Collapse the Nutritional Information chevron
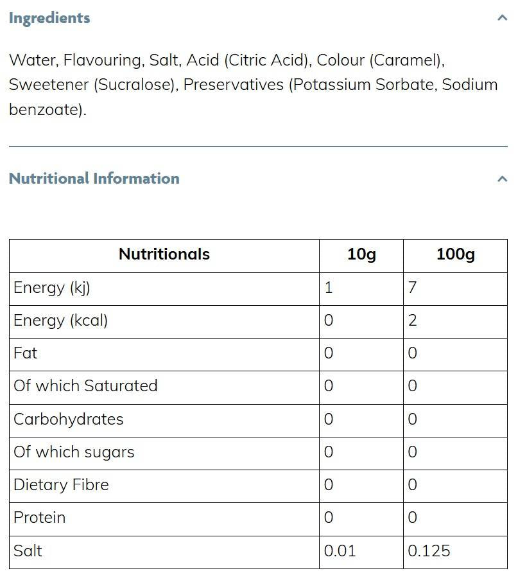Screen dimensions: 518x582 [x=502, y=179]
